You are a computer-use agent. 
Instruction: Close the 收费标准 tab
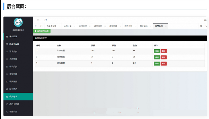point(166,26)
